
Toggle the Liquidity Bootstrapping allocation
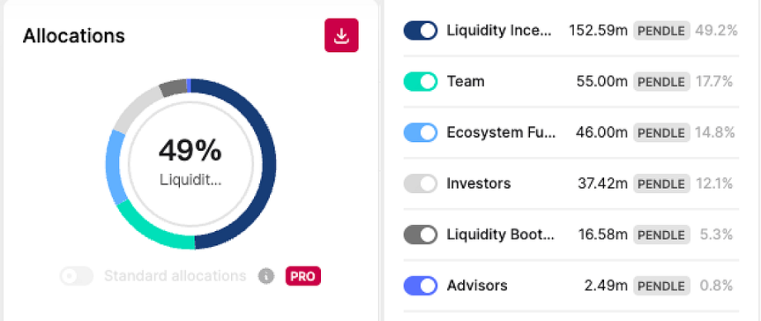pos(420,235)
